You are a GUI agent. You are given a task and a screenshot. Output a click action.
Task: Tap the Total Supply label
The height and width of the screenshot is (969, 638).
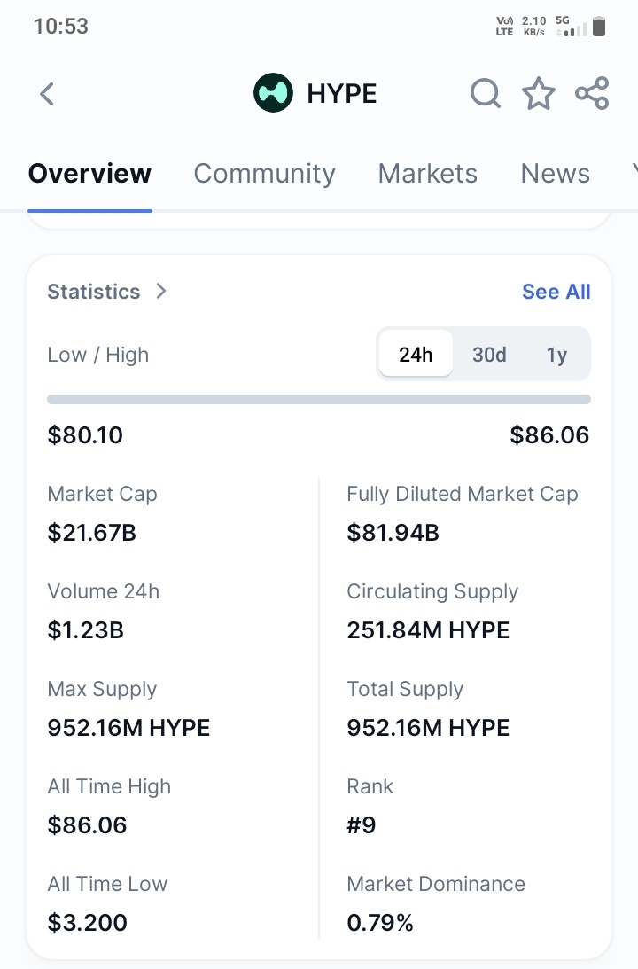click(x=405, y=689)
